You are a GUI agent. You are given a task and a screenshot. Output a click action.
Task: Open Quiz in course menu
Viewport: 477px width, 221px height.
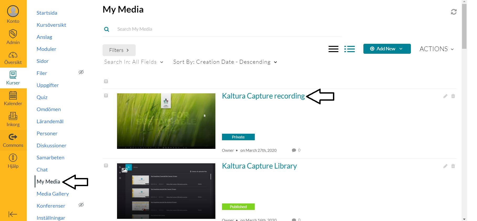[42, 97]
